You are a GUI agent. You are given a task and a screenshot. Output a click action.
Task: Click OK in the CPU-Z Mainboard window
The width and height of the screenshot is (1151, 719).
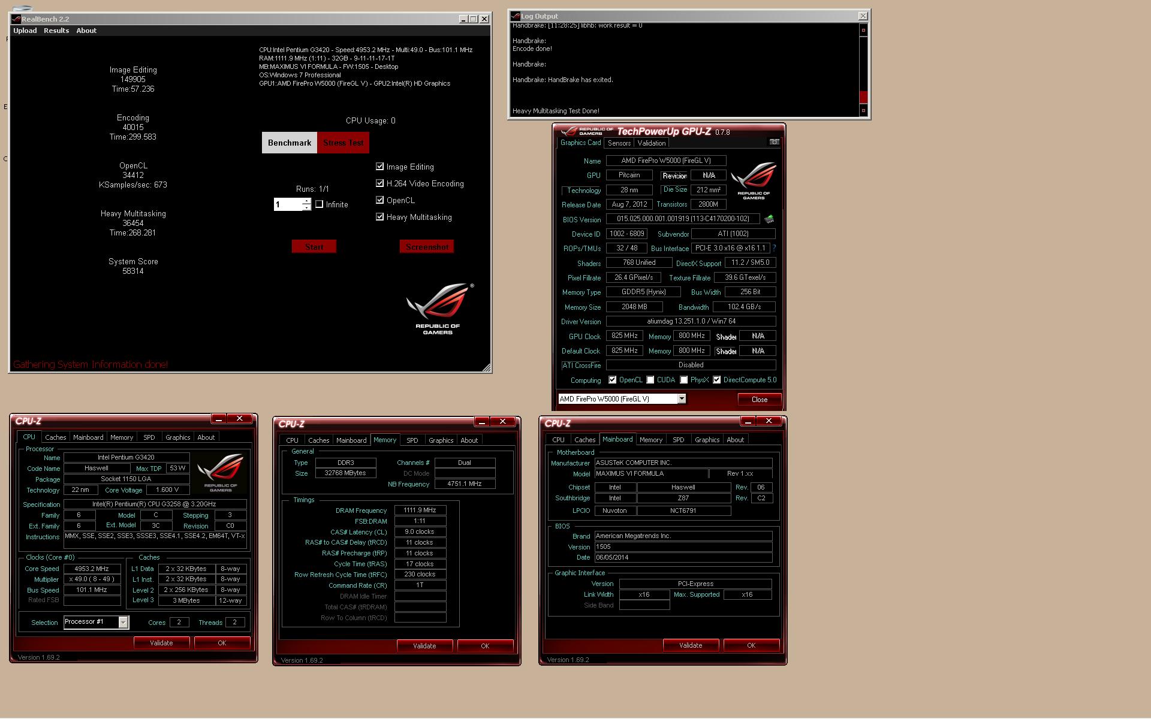coord(751,645)
